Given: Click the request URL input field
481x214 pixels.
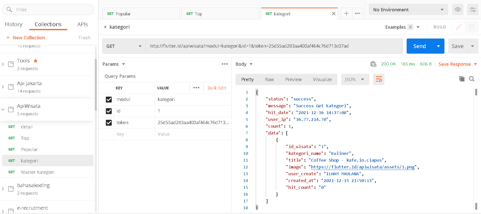Looking at the screenshot, I should pyautogui.click(x=274, y=46).
